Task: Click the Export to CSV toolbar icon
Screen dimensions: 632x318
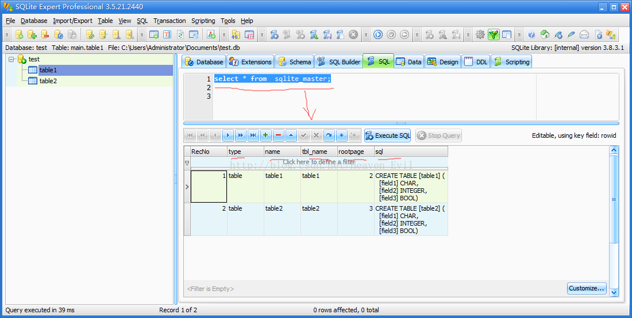Action: point(249,34)
